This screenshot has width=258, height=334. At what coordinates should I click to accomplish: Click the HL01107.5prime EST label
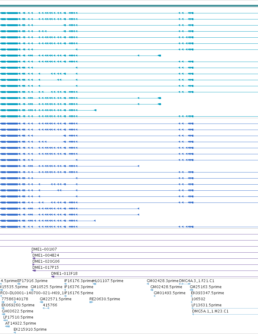point(108,281)
